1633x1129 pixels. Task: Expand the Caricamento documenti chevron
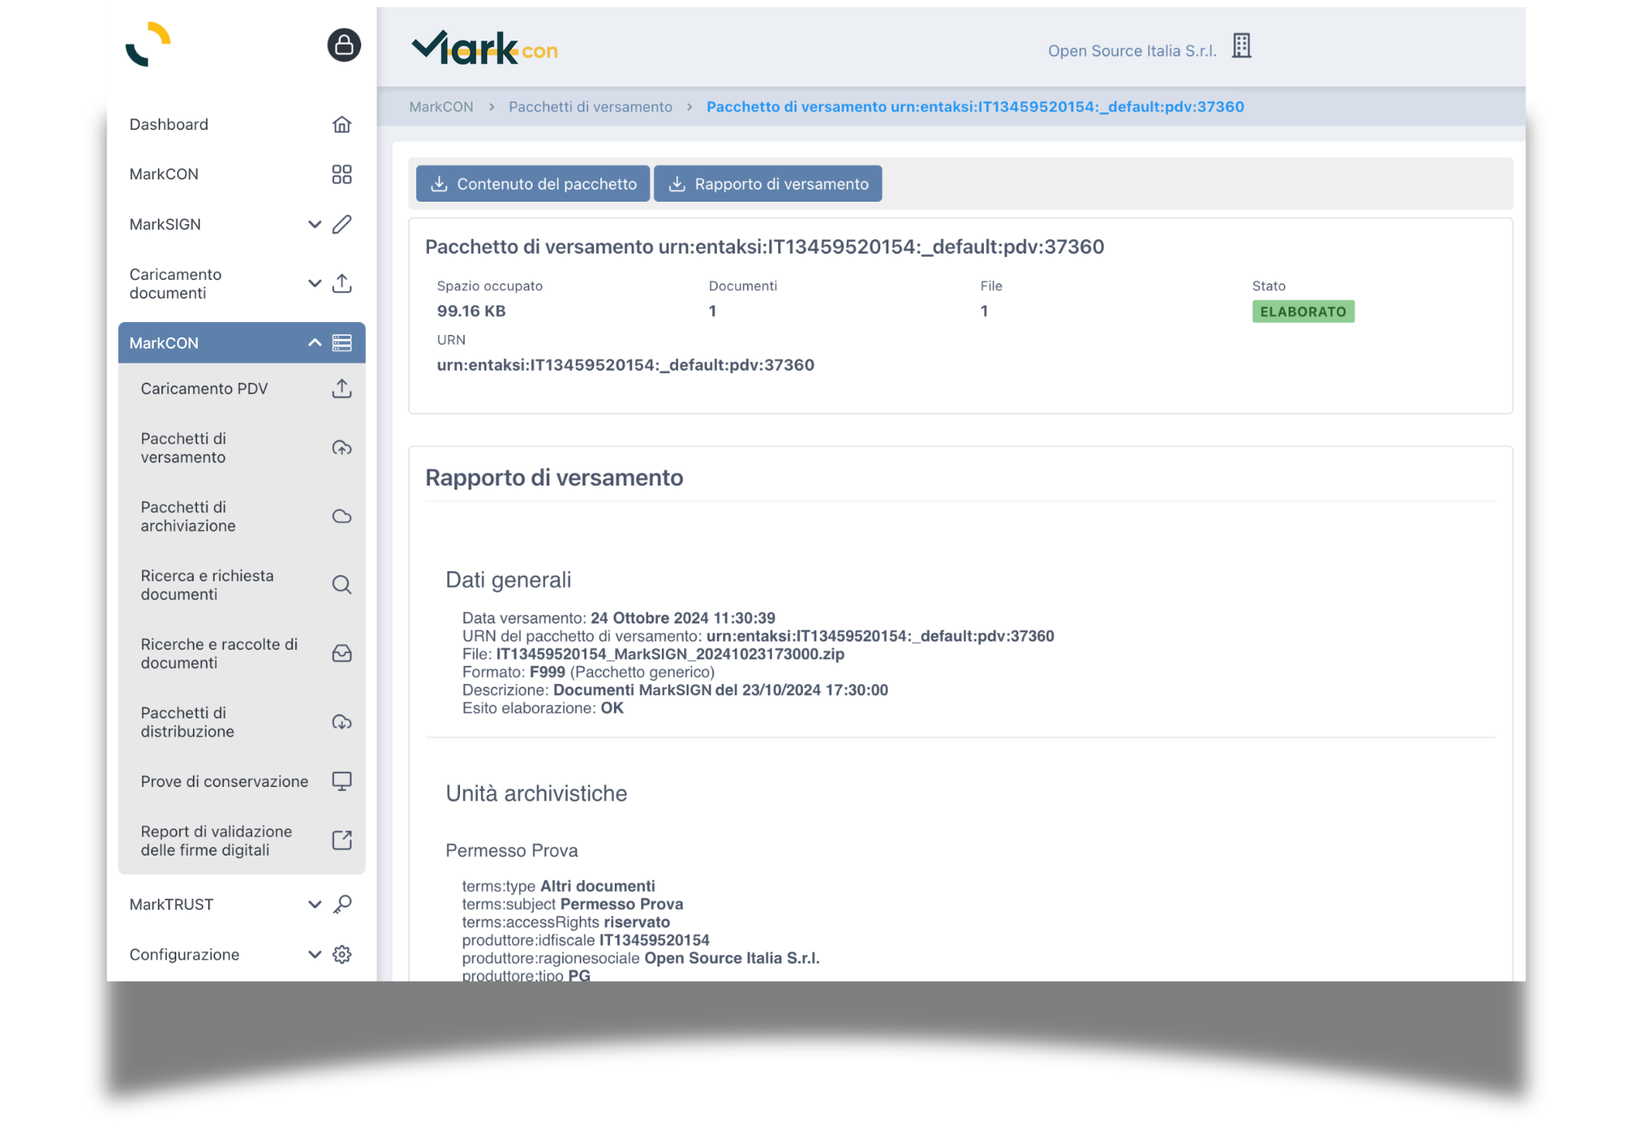tap(315, 283)
